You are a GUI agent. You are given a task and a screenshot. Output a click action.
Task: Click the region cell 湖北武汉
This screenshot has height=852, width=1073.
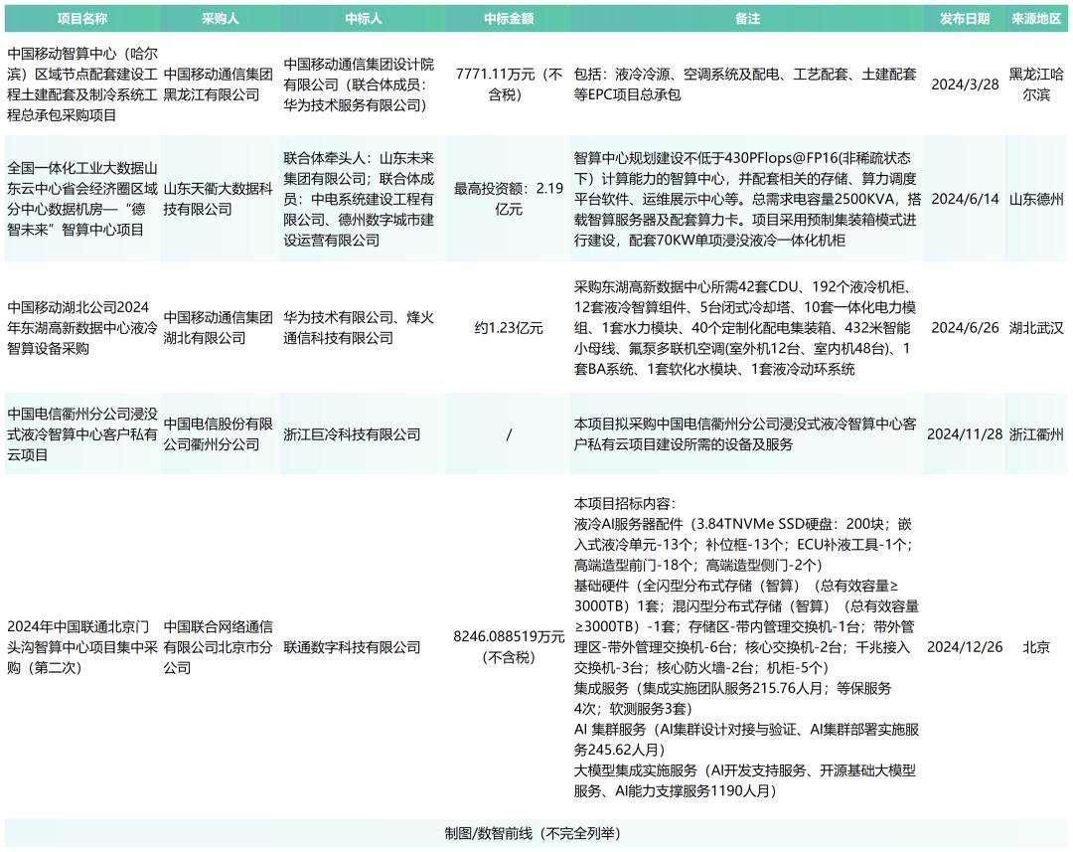(x=1036, y=327)
